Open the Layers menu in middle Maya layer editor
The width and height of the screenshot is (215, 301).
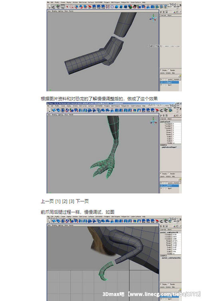pos(162,177)
